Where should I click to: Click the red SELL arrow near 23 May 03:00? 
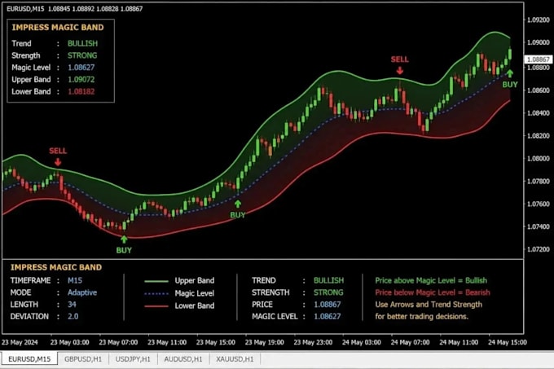pyautogui.click(x=58, y=162)
